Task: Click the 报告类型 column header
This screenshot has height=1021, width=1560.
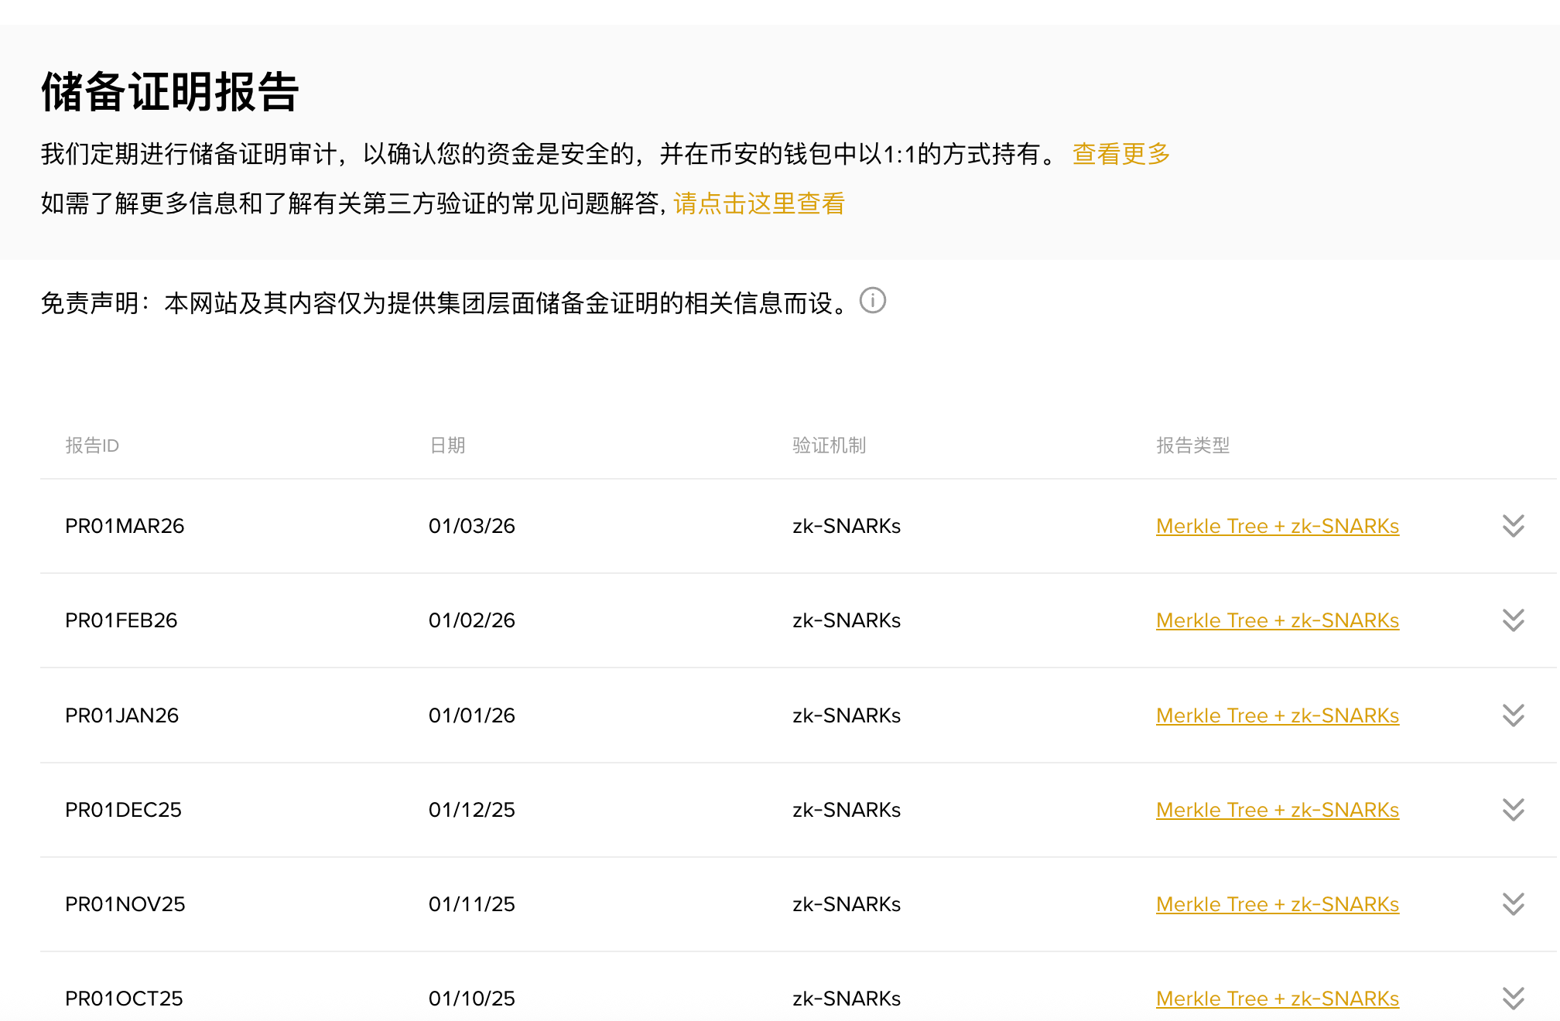Action: click(x=1192, y=446)
